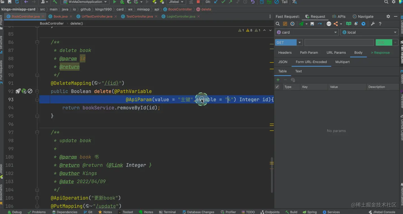Open the Services tool window button

(x=331, y=212)
